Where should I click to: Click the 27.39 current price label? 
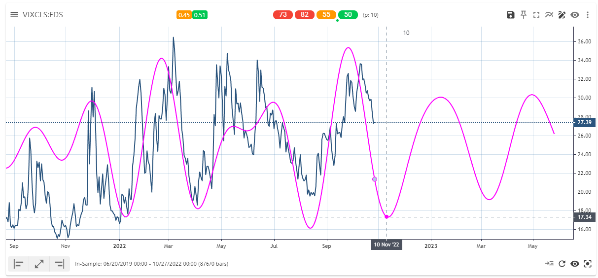click(x=585, y=122)
